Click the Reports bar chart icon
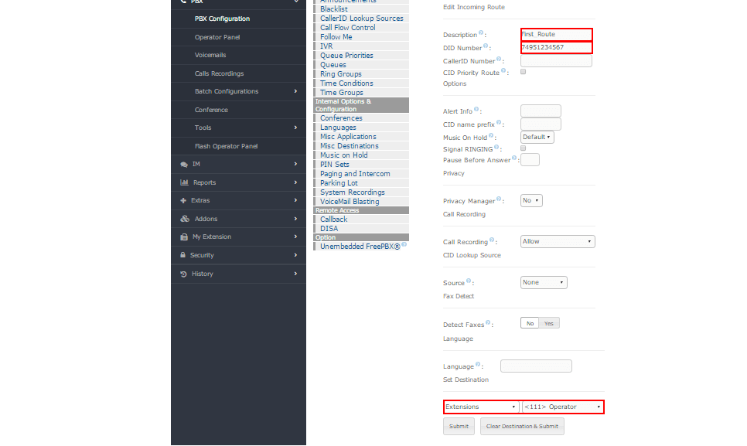This screenshot has height=446, width=747. (184, 182)
